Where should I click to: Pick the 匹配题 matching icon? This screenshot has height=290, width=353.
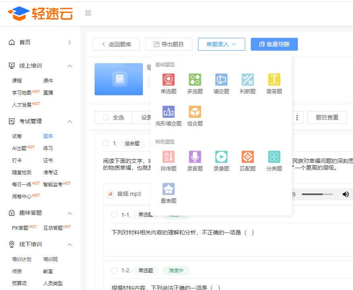click(248, 156)
